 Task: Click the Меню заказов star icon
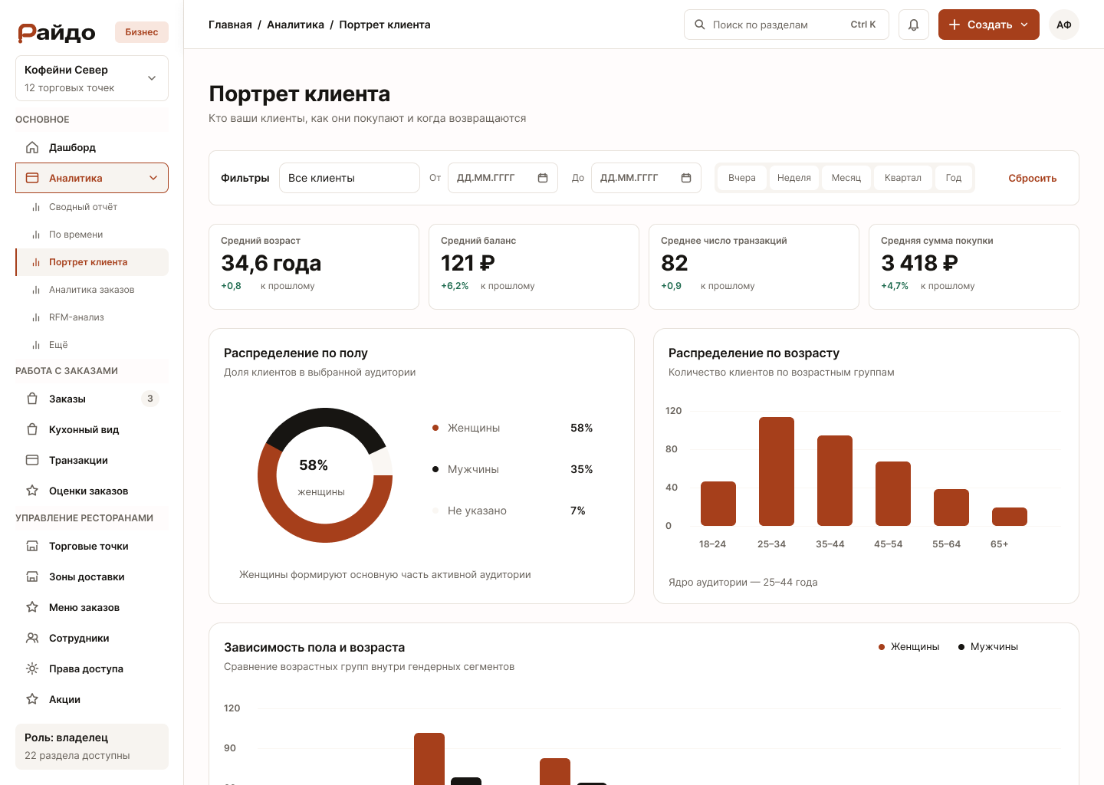32,607
